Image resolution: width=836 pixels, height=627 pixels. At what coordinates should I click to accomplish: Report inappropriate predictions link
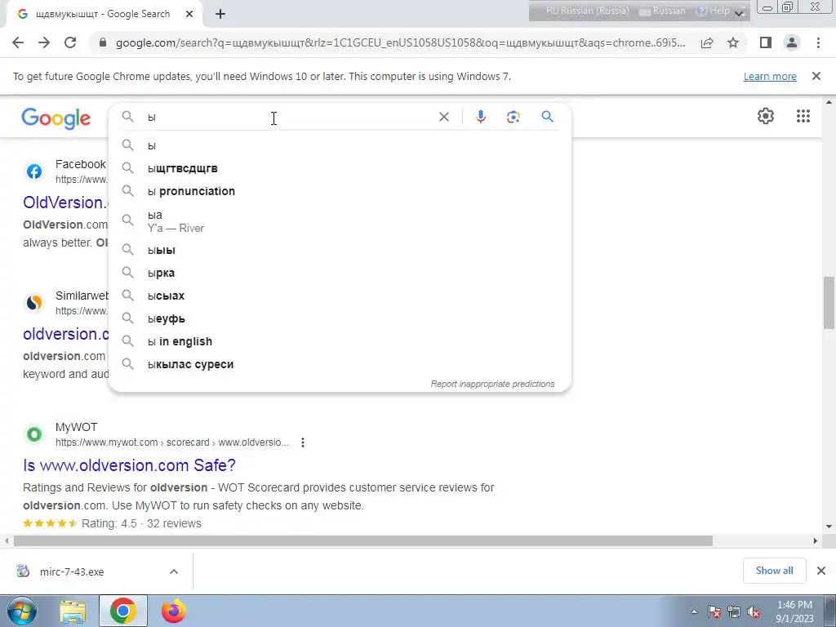[x=492, y=384]
